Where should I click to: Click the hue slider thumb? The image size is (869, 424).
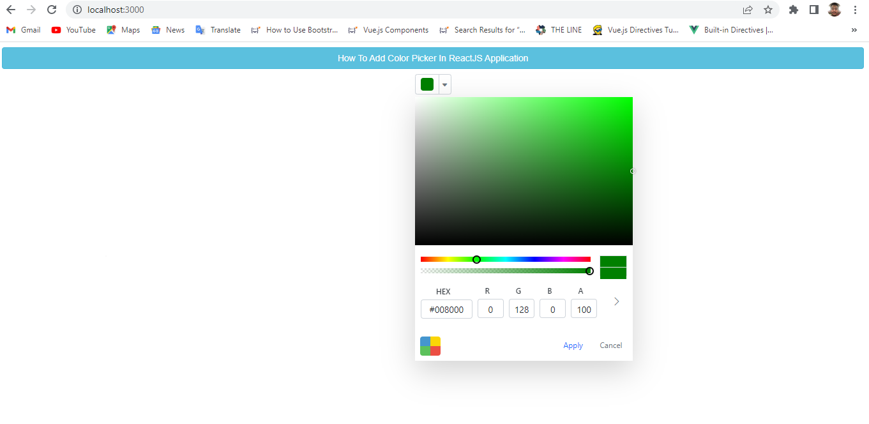(x=476, y=259)
